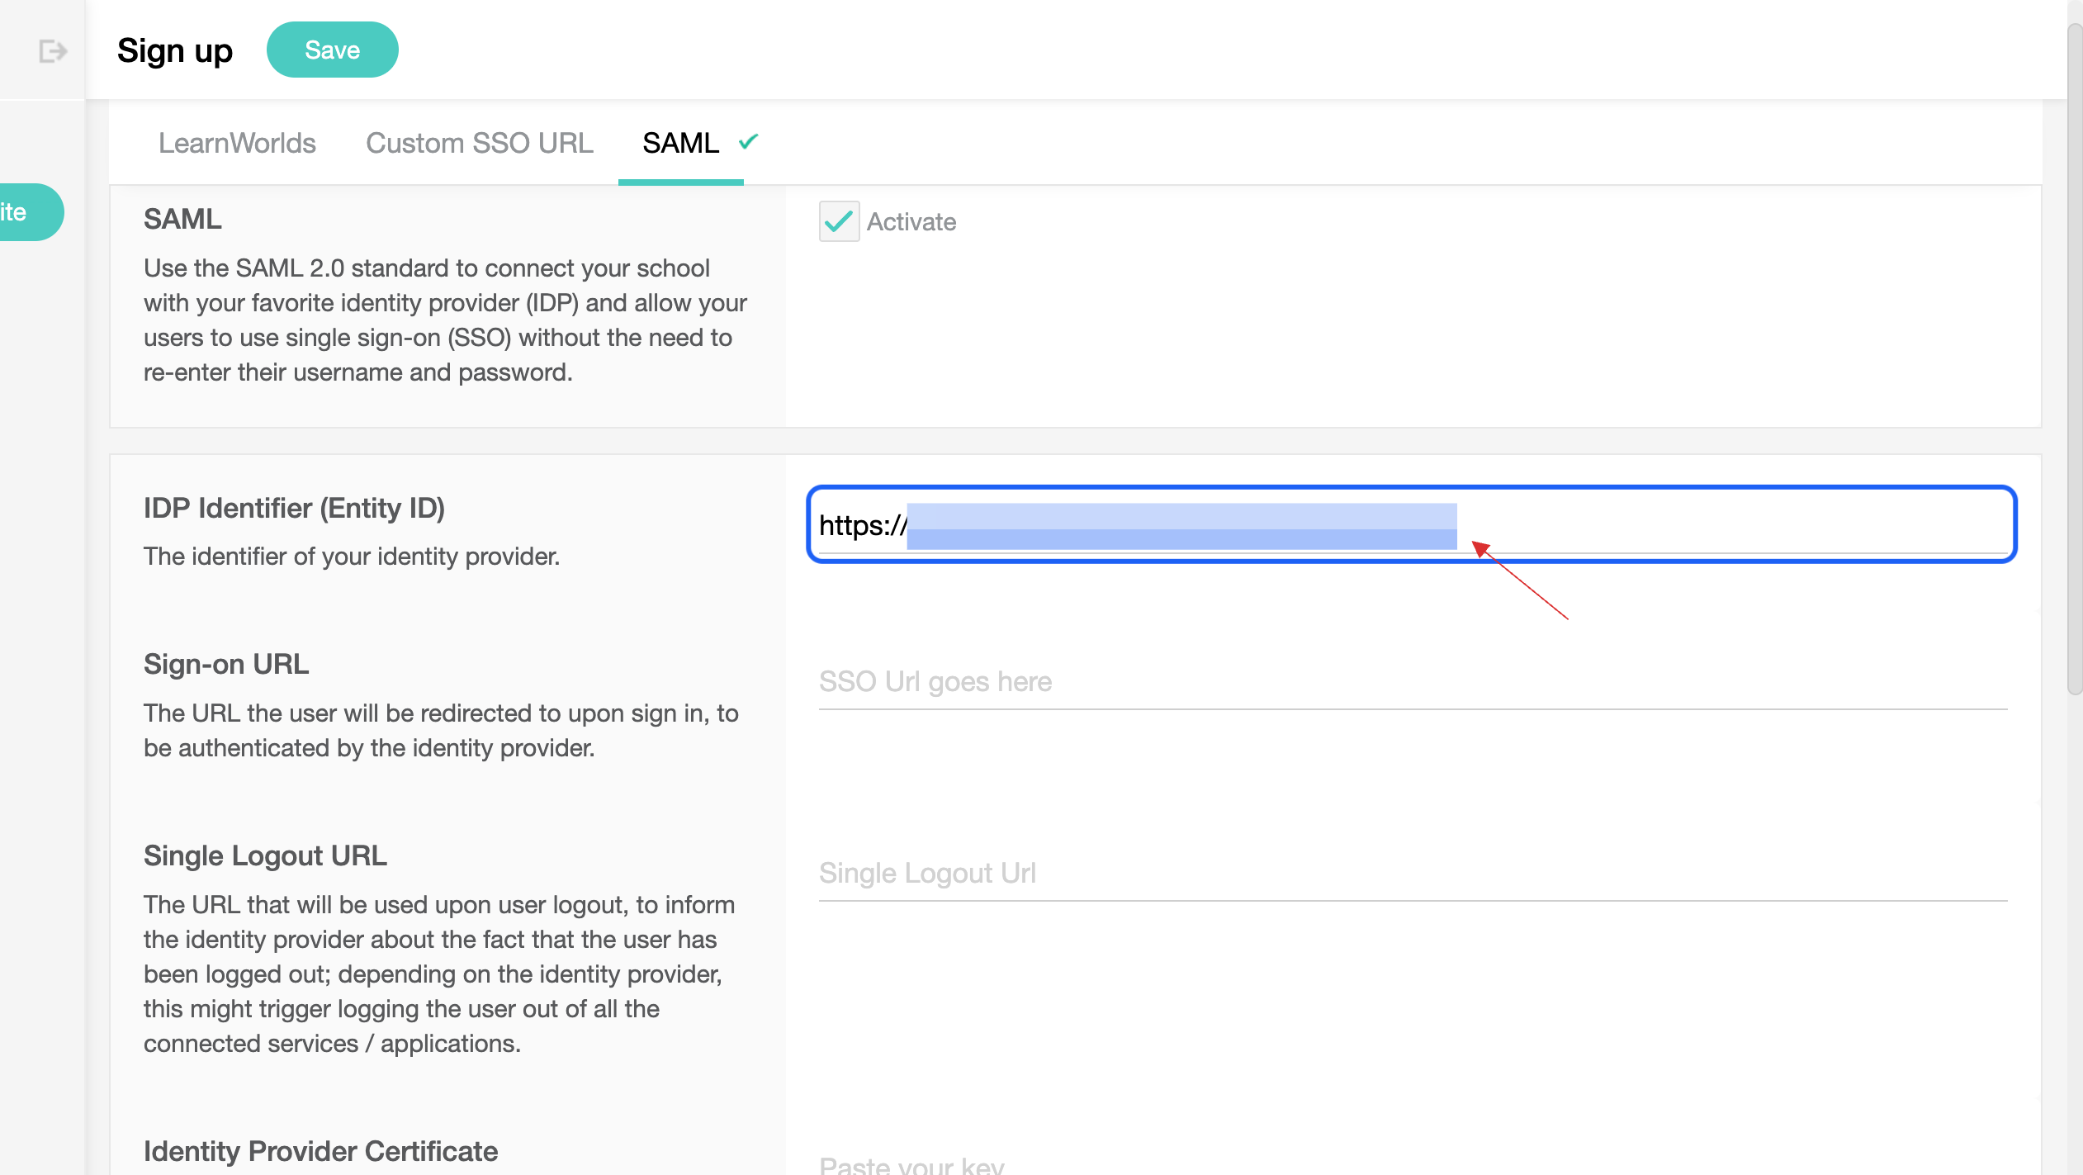The width and height of the screenshot is (2083, 1175).
Task: Click the teal button ending in 'ite' on the left
Action: point(31,212)
